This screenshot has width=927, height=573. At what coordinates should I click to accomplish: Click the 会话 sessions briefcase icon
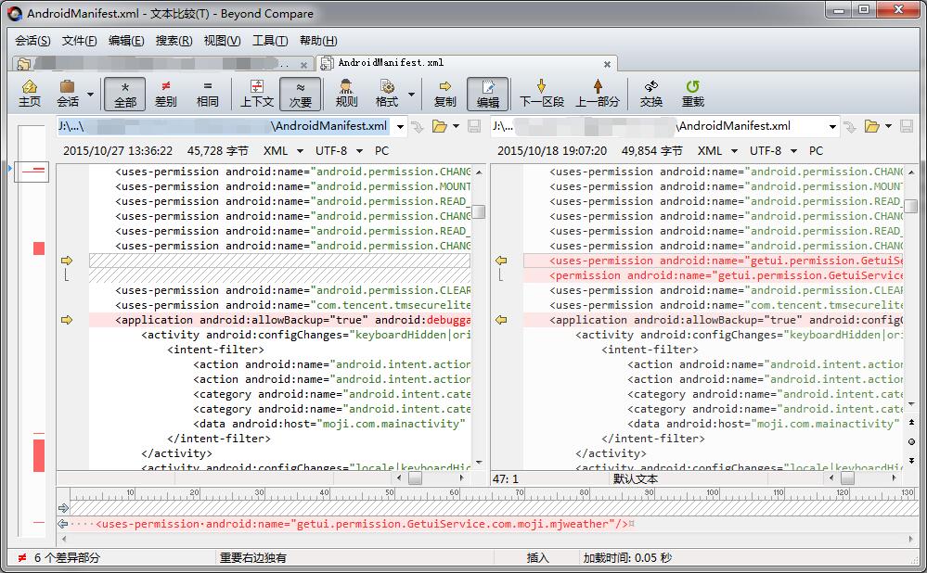[x=68, y=94]
